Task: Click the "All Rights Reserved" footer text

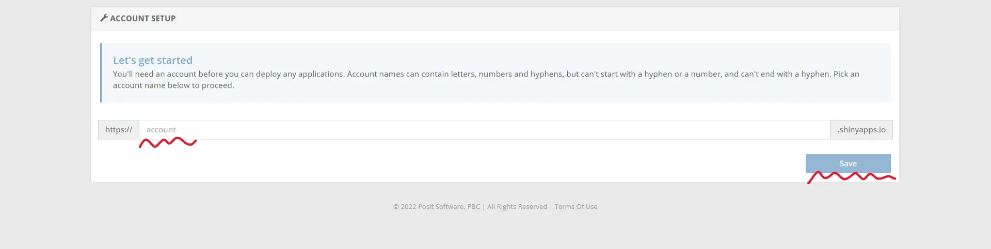Action: [517, 207]
